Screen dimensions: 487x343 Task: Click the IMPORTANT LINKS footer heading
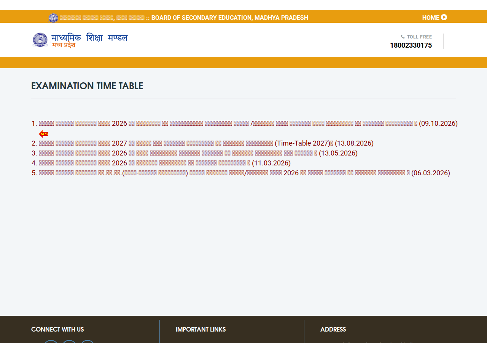201,329
